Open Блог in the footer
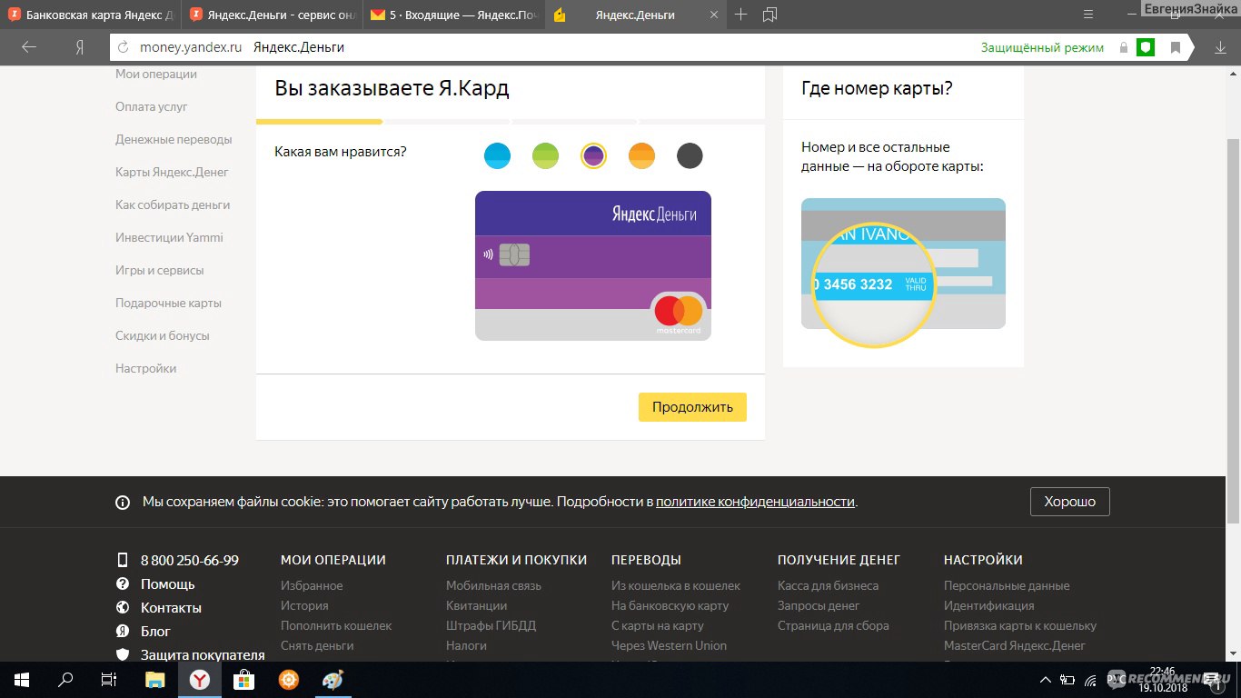1241x698 pixels. [155, 631]
